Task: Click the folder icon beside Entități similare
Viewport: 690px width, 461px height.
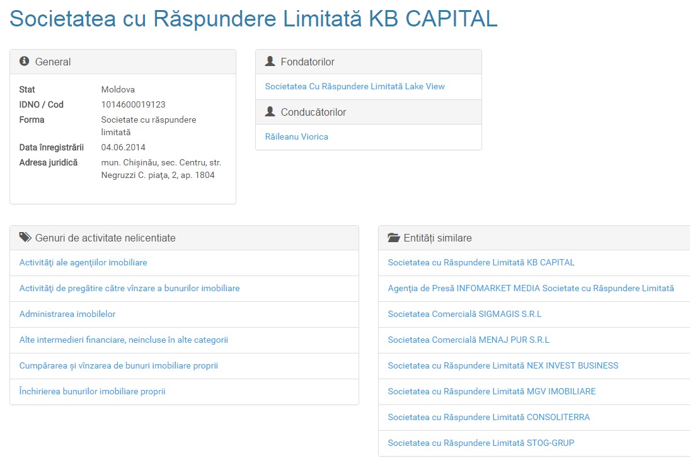Action: tap(393, 238)
